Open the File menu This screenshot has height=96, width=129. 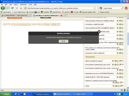point(2,5)
